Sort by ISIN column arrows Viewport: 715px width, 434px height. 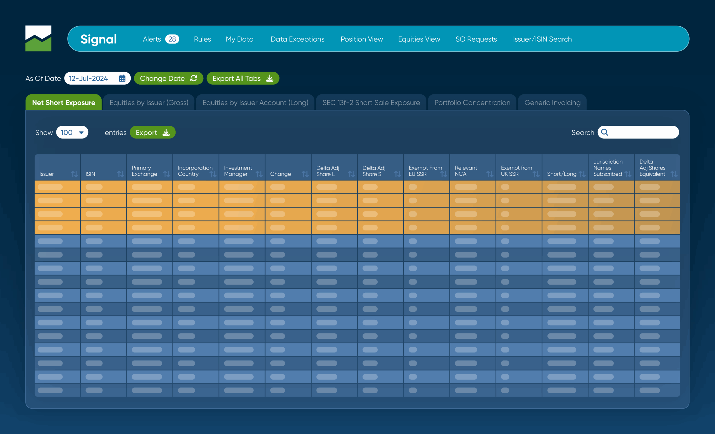120,174
